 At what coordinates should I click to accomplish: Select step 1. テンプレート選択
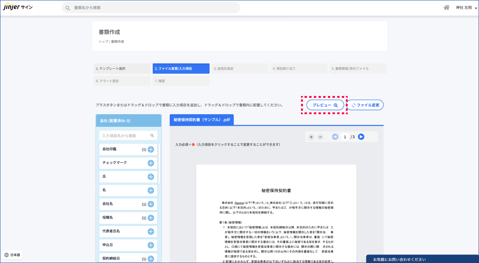[x=122, y=68]
